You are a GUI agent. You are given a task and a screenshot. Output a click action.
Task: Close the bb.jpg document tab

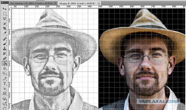(99, 3)
